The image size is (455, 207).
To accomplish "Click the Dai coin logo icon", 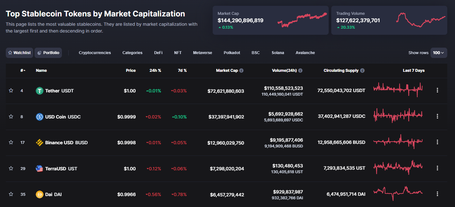I will point(39,194).
